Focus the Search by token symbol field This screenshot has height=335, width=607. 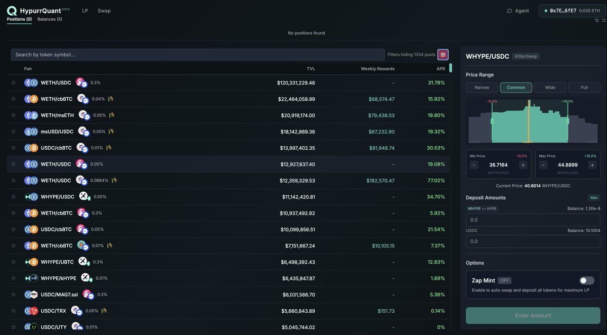pyautogui.click(x=198, y=55)
